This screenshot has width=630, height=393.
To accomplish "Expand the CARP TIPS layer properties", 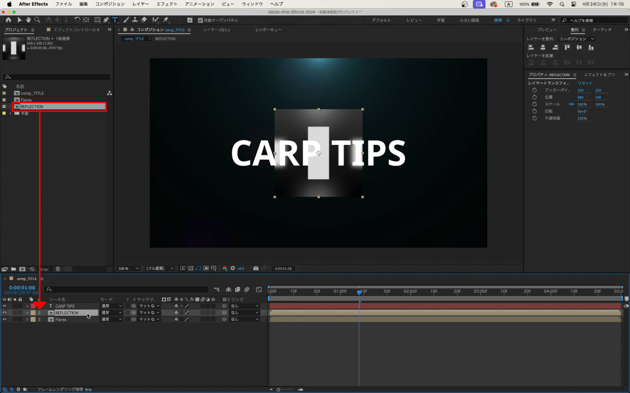I will [27, 306].
